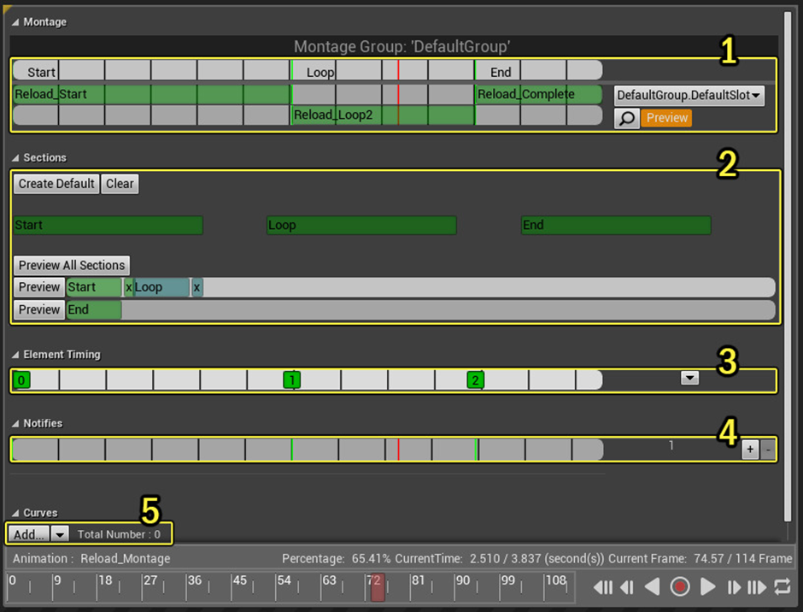Open the DefaultGroup.DefaultSlot dropdown
The image size is (803, 612).
coord(689,96)
